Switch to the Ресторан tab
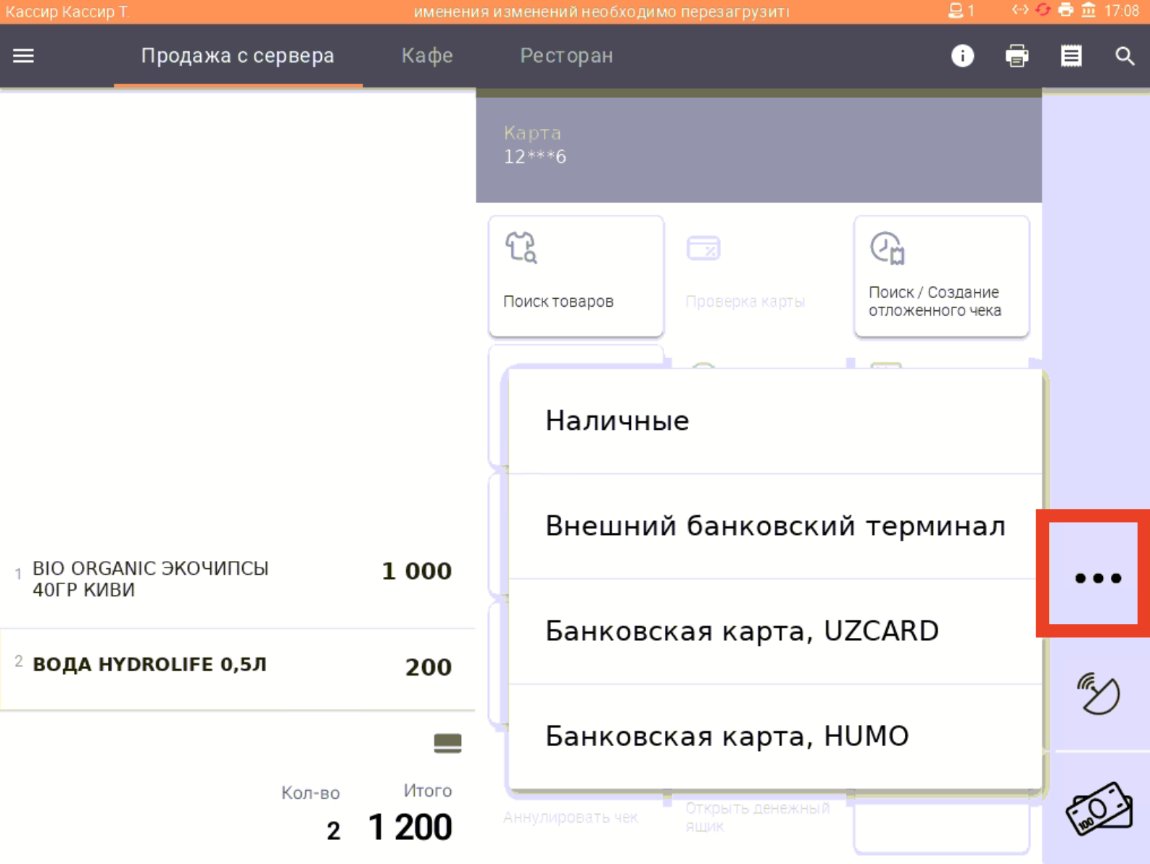Viewport: 1150px width, 864px height. click(x=566, y=56)
